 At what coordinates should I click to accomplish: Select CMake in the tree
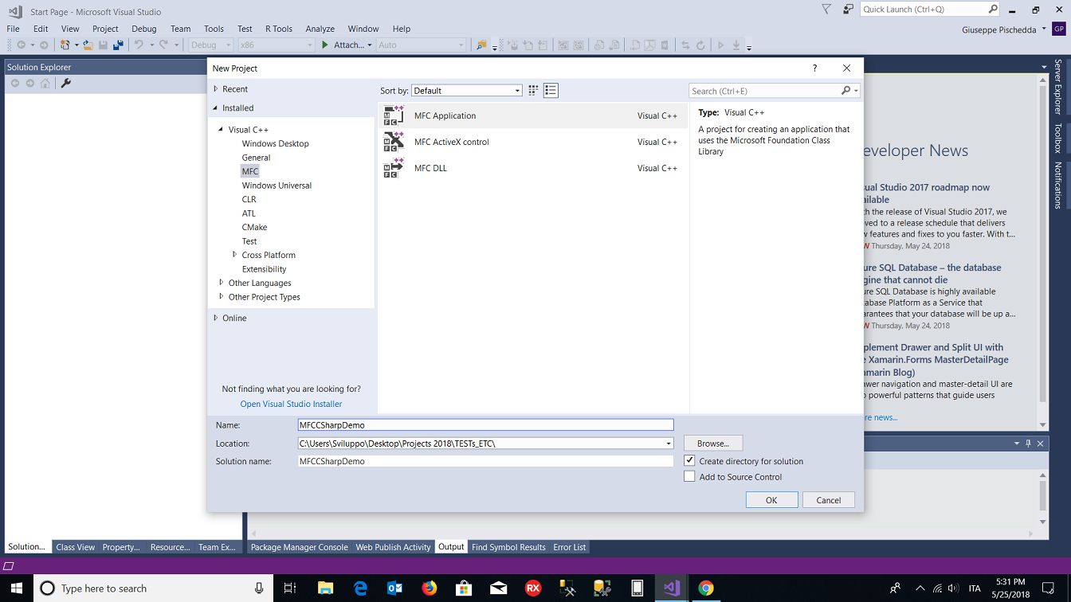254,227
